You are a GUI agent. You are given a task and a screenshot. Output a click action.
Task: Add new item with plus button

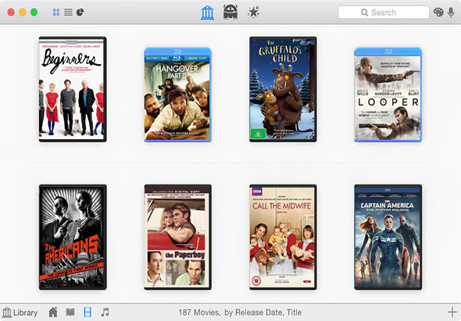pos(452,312)
